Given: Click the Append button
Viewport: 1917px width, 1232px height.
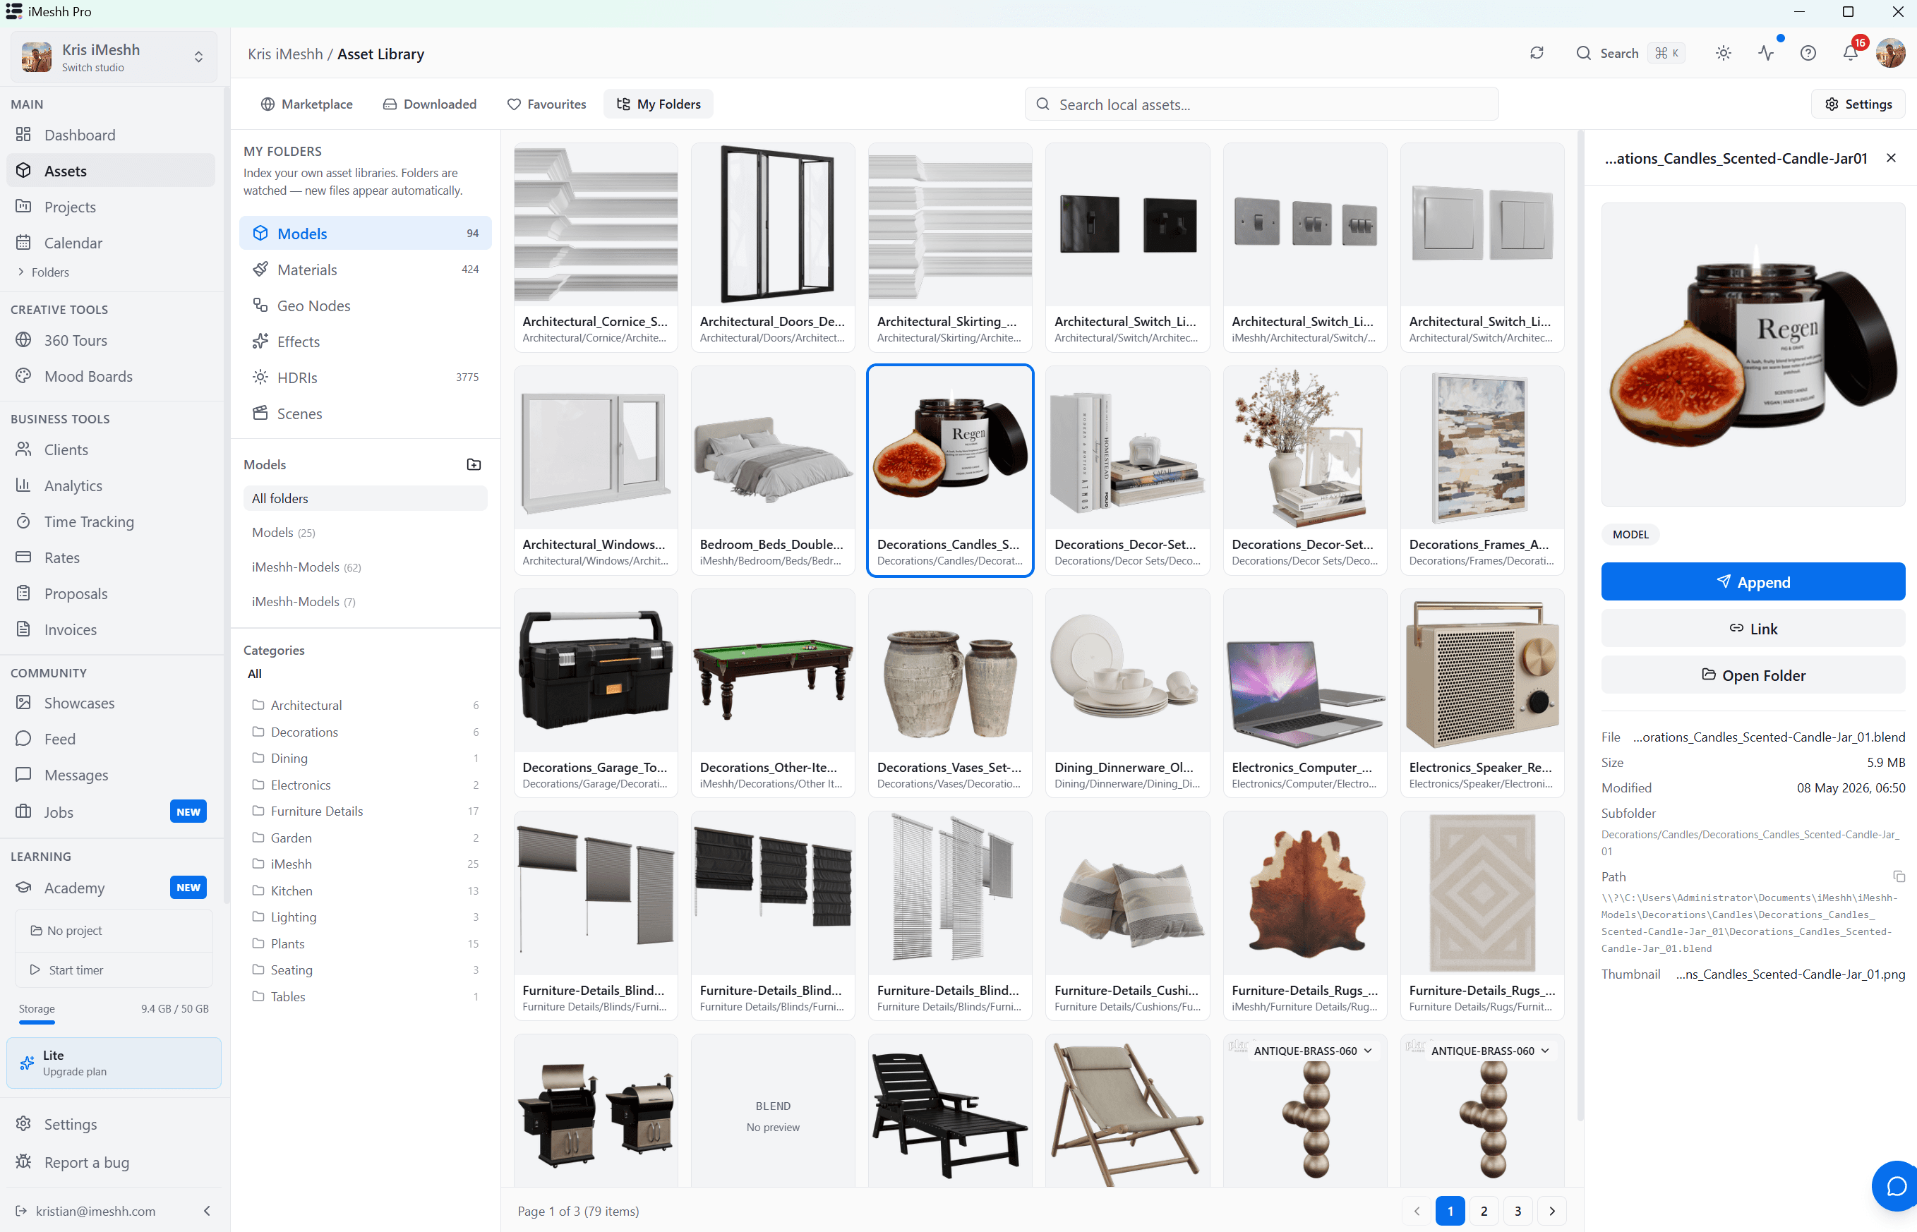Looking at the screenshot, I should click(x=1753, y=581).
